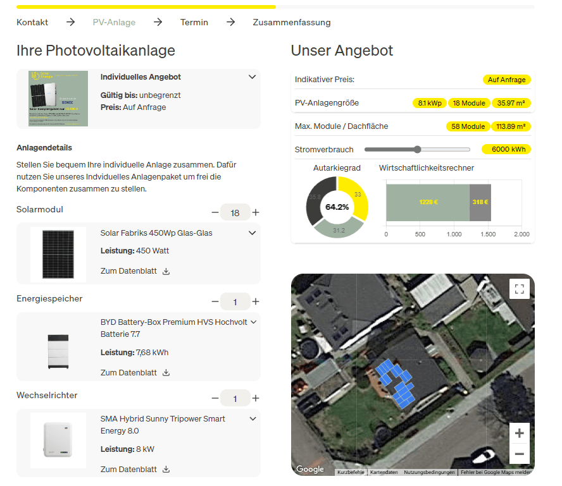The height and width of the screenshot is (486, 562).
Task: Decrease the Wechselrichter quantity
Action: (215, 399)
